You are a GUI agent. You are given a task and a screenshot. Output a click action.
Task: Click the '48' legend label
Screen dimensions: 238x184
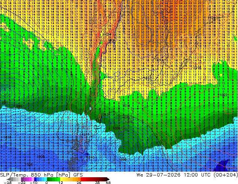click(x=108, y=182)
